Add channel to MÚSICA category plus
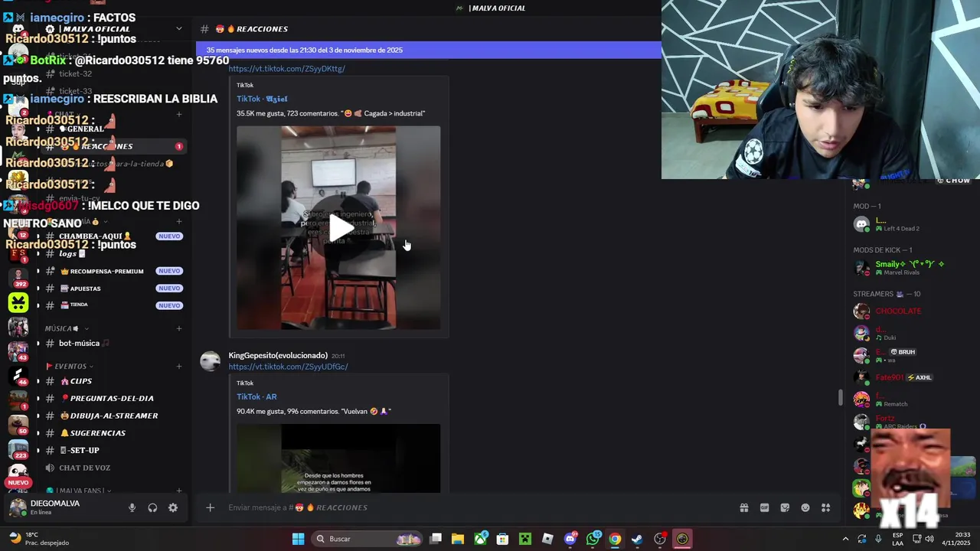The image size is (980, 551). coord(179,328)
